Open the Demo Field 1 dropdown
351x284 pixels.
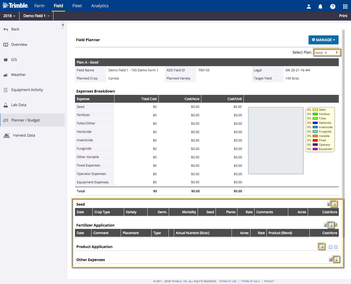tap(36, 16)
